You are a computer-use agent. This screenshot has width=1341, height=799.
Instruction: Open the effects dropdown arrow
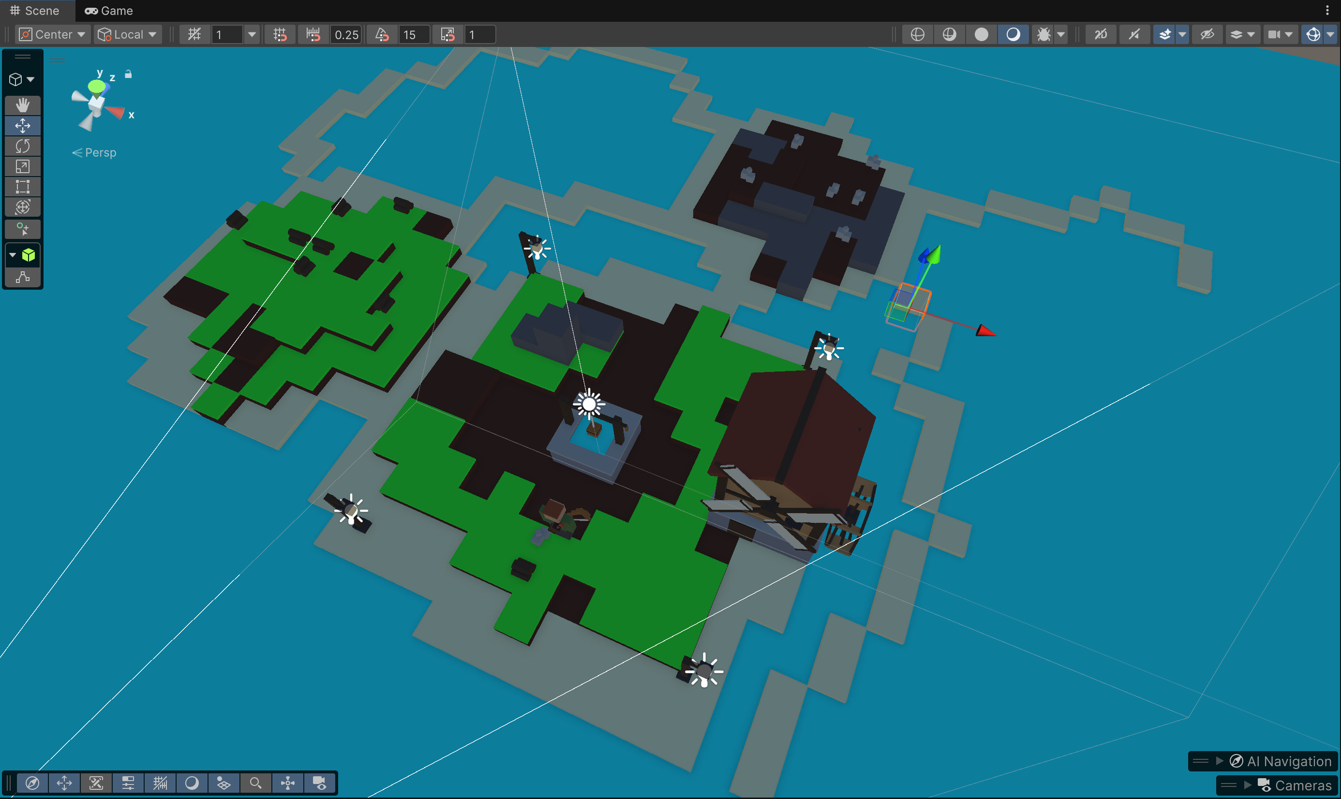point(1182,34)
